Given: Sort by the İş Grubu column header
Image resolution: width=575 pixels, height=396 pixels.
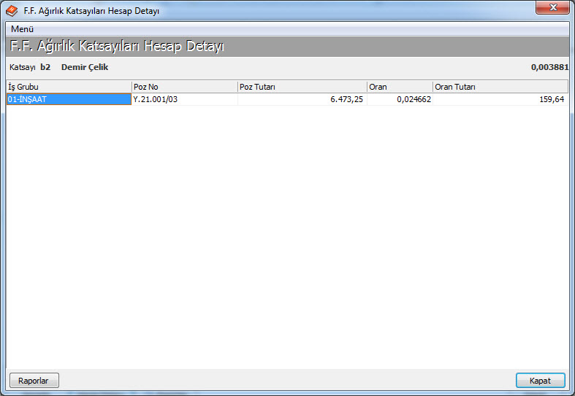Looking at the screenshot, I should pyautogui.click(x=69, y=87).
